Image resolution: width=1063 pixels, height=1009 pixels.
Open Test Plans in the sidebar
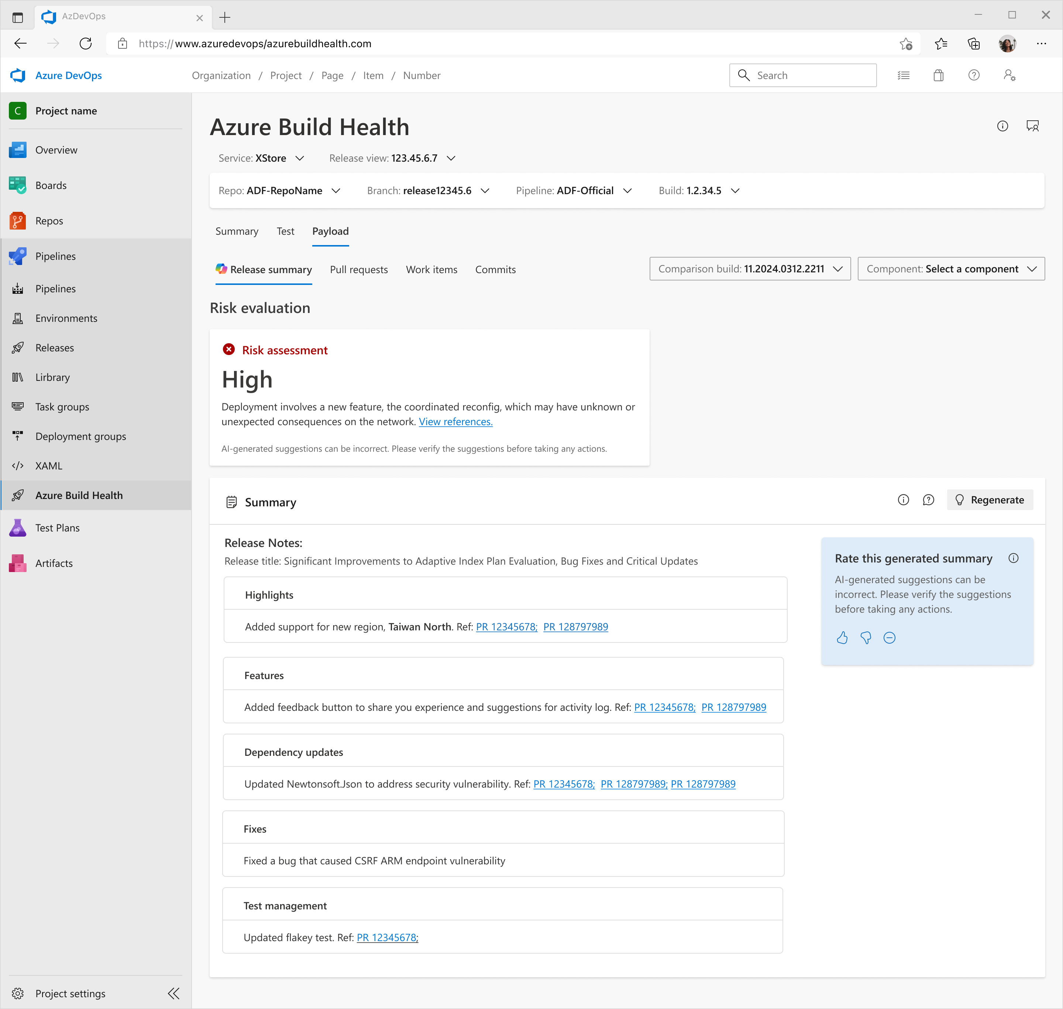coord(57,528)
